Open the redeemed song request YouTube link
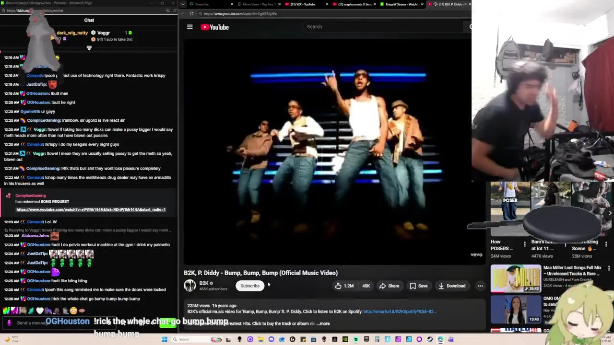The width and height of the screenshot is (614, 345). pyautogui.click(x=91, y=209)
